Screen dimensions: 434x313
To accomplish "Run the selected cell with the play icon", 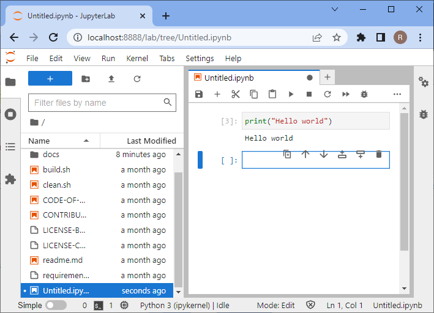I will 291,94.
